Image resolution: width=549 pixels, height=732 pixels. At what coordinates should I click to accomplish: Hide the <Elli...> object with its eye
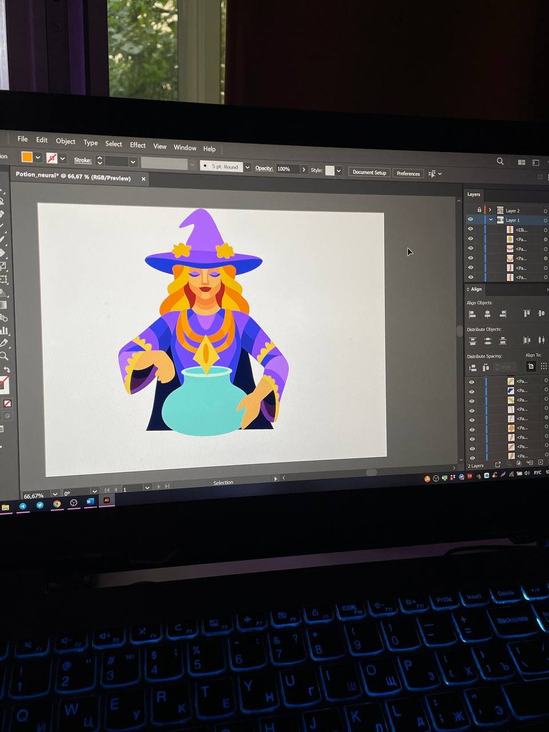pyautogui.click(x=470, y=229)
